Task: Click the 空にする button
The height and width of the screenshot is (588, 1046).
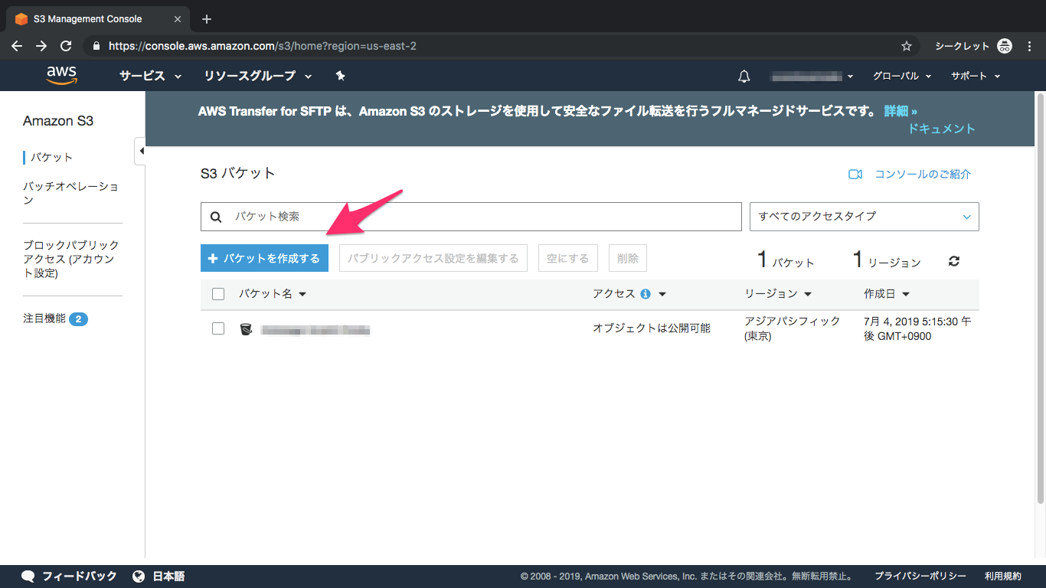Action: [568, 259]
